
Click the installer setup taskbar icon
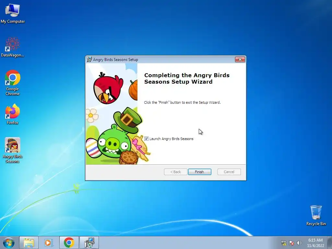coord(89,243)
